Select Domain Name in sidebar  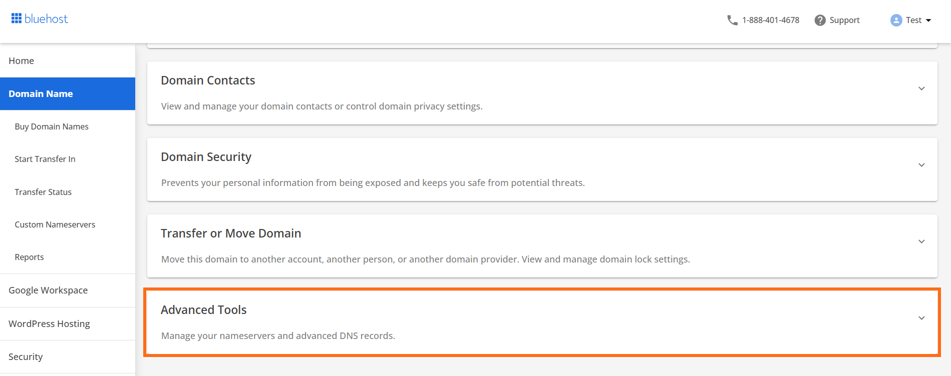41,93
